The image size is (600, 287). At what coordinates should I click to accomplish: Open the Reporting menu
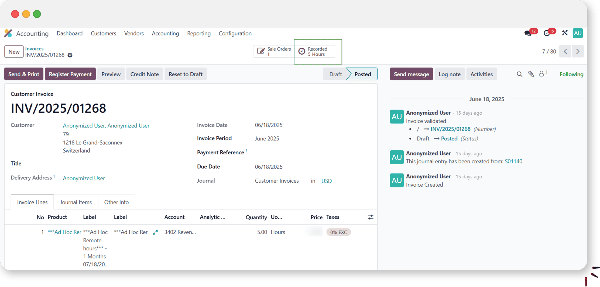(199, 33)
